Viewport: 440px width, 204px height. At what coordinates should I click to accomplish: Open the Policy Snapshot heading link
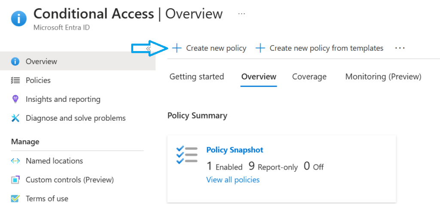[x=235, y=150]
